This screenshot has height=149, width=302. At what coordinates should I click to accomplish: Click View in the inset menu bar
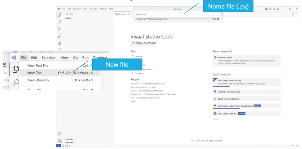[x=65, y=58]
